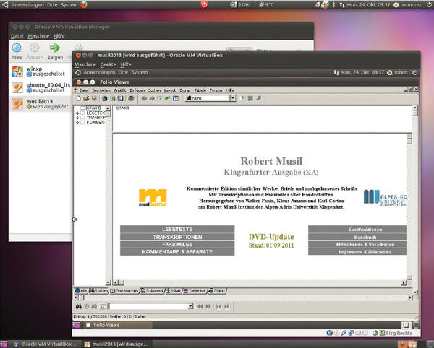
Task: Go forward with the right arrow toolbar icon
Action: (152, 98)
